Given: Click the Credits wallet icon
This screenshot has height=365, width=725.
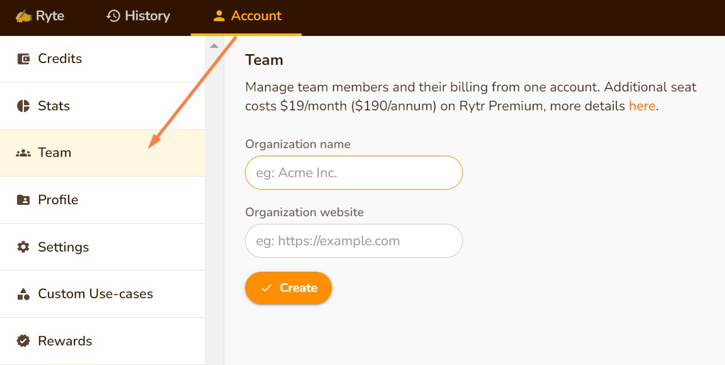Looking at the screenshot, I should coord(23,59).
